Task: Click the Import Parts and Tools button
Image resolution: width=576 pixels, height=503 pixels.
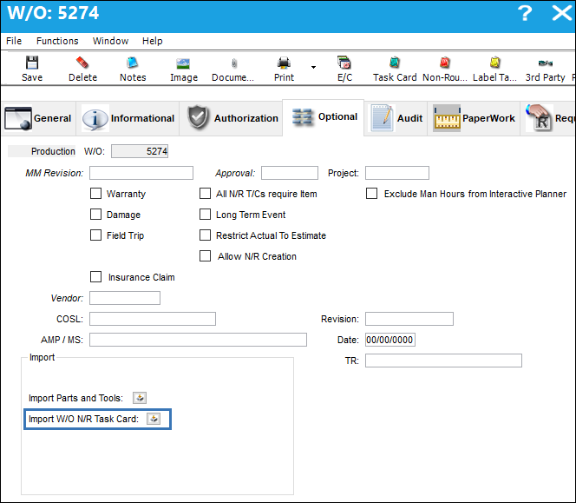Action: point(140,398)
